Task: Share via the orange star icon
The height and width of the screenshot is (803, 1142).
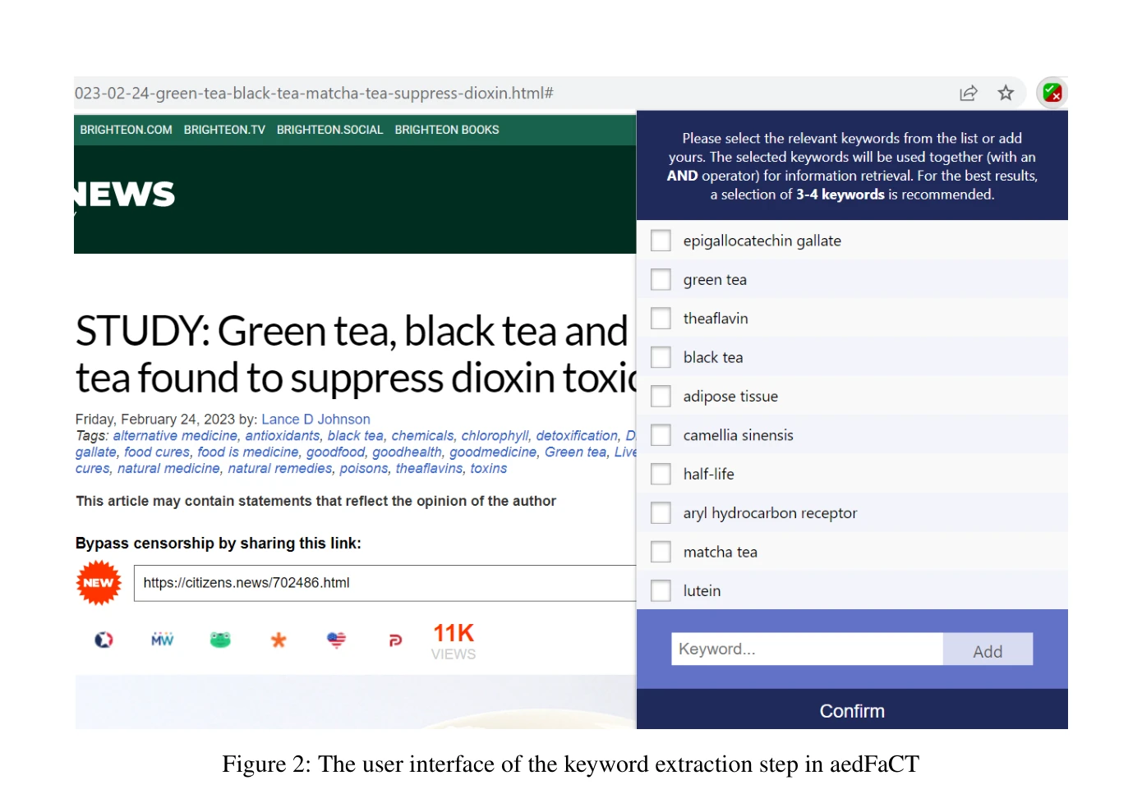Action: pos(279,640)
